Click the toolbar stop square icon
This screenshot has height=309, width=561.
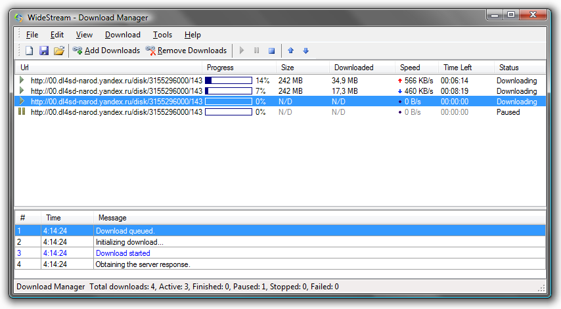click(272, 51)
